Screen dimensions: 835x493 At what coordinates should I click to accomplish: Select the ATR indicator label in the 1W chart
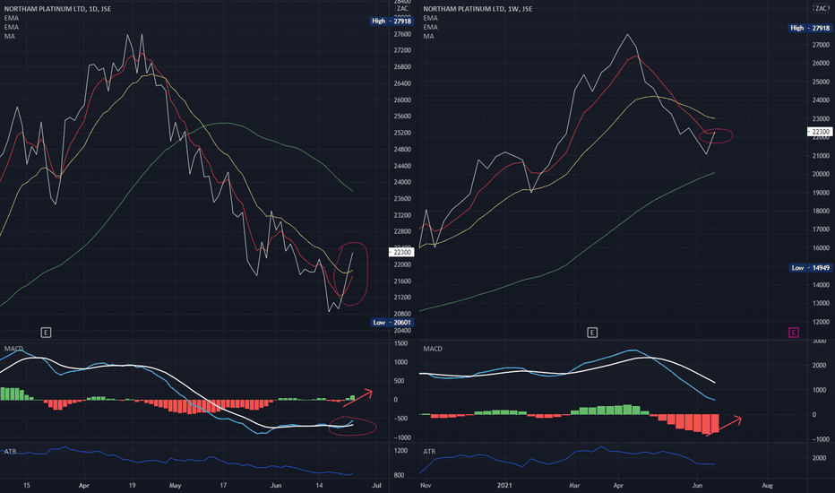point(429,452)
